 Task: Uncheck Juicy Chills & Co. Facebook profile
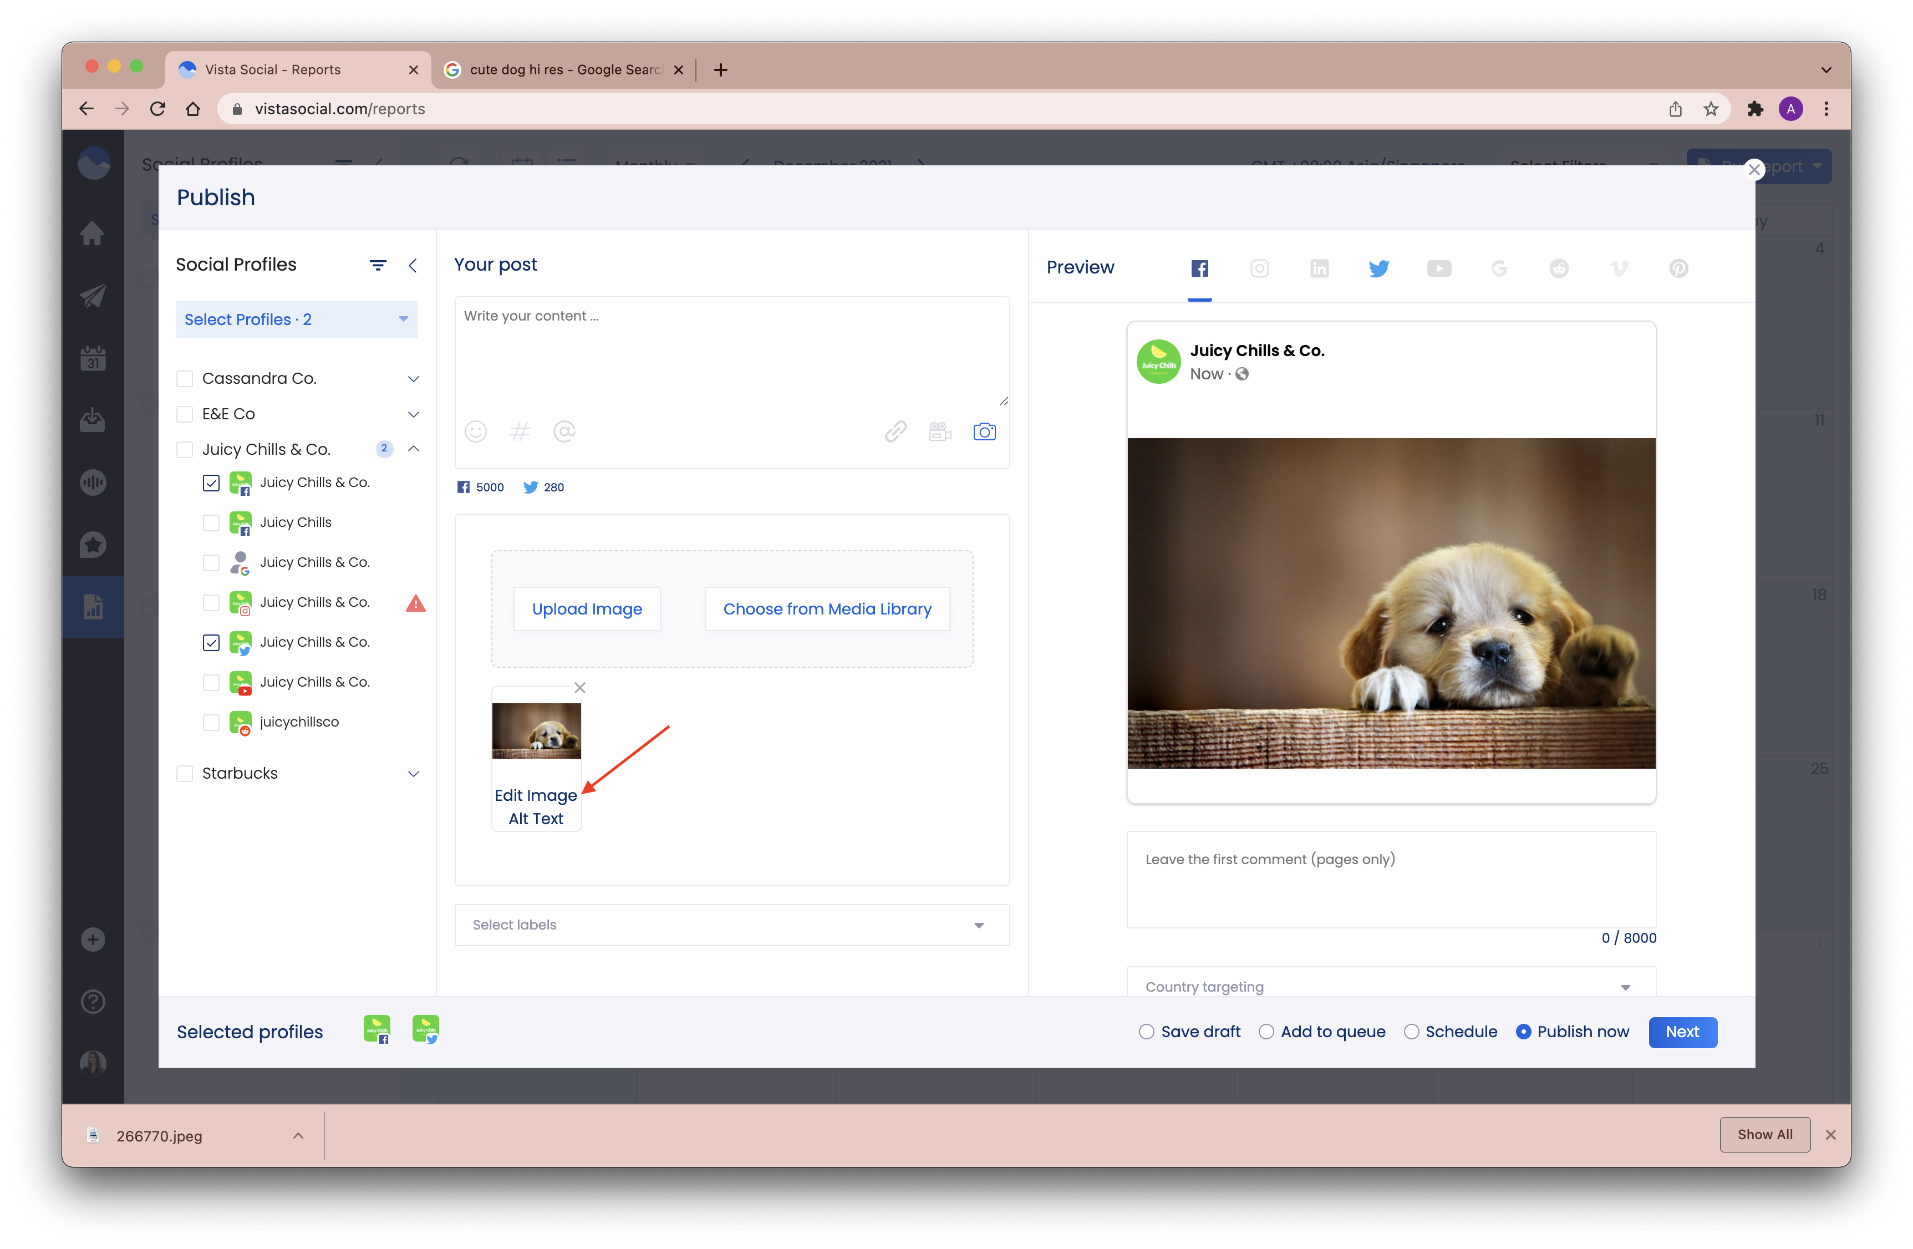click(x=211, y=483)
